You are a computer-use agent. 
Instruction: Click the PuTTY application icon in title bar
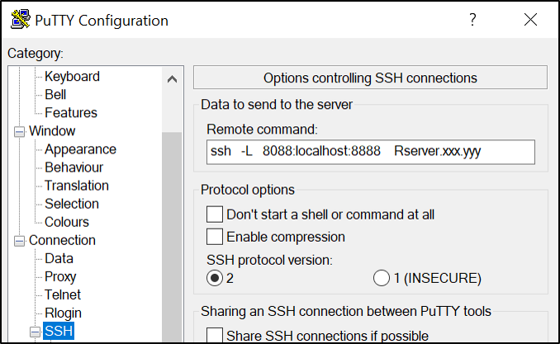[x=21, y=19]
